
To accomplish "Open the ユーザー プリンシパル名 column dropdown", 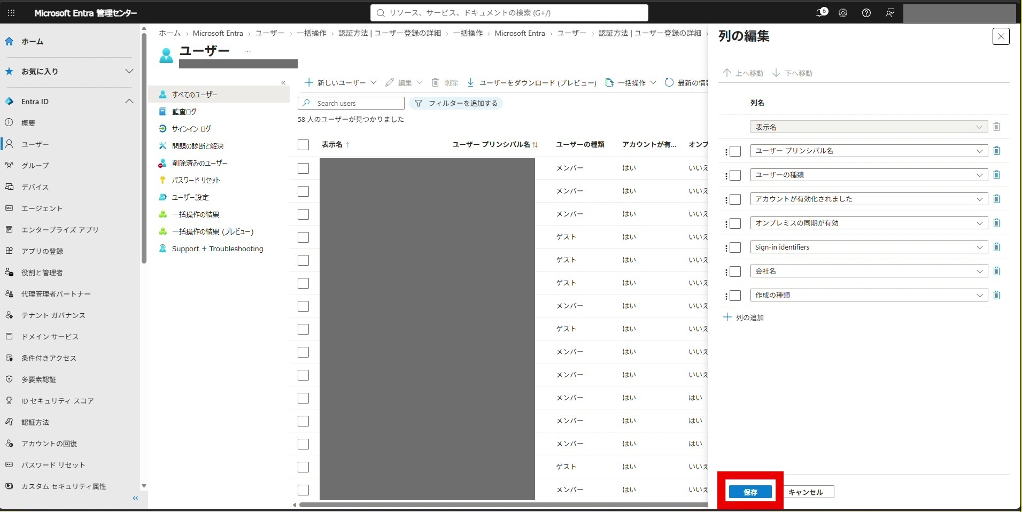I will click(x=869, y=151).
